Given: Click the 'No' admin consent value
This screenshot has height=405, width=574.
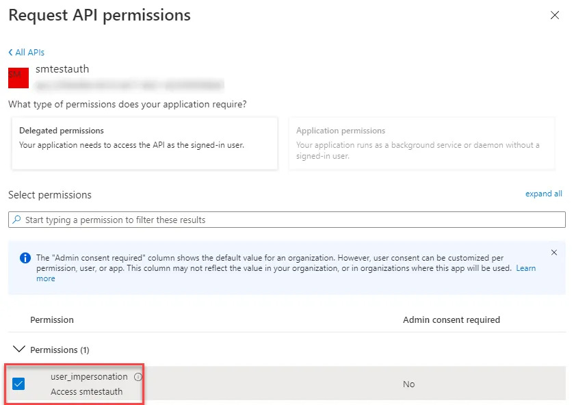Looking at the screenshot, I should (x=408, y=384).
